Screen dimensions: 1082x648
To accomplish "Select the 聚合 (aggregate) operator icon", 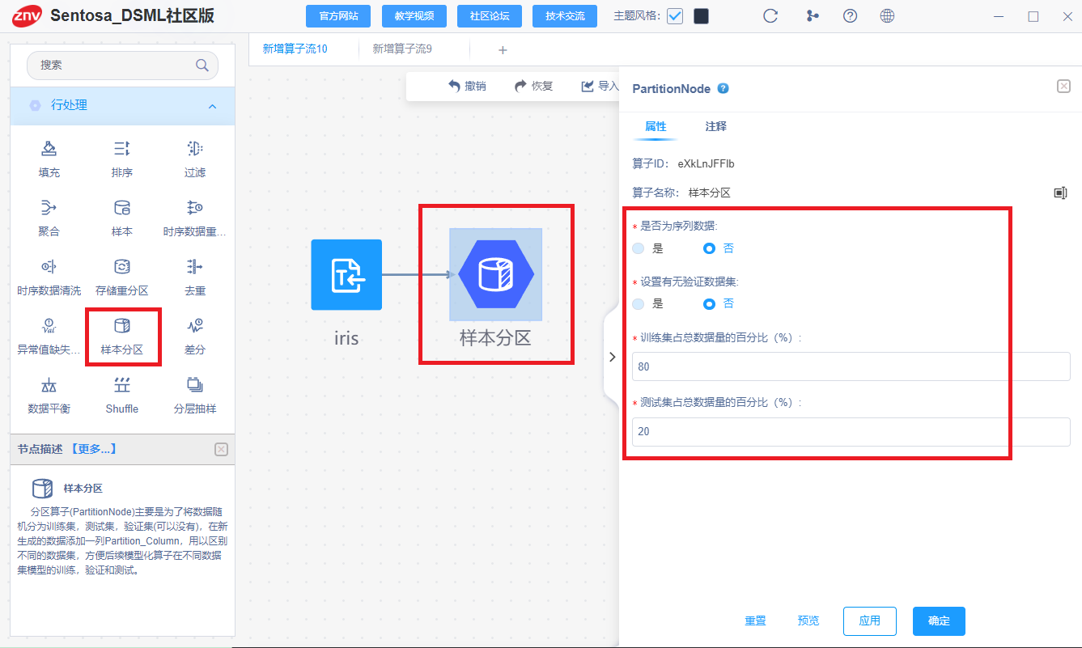I will click(x=49, y=208).
